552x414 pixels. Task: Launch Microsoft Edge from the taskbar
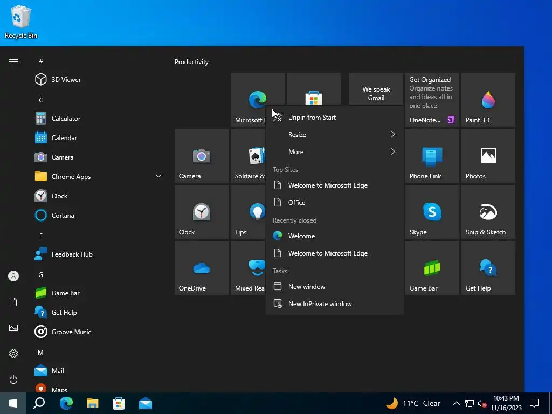66,403
